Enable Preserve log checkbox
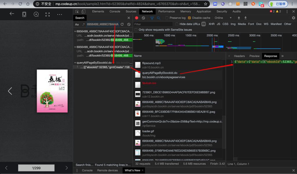Screen dimensions: 297x174 [x=167, y=18]
